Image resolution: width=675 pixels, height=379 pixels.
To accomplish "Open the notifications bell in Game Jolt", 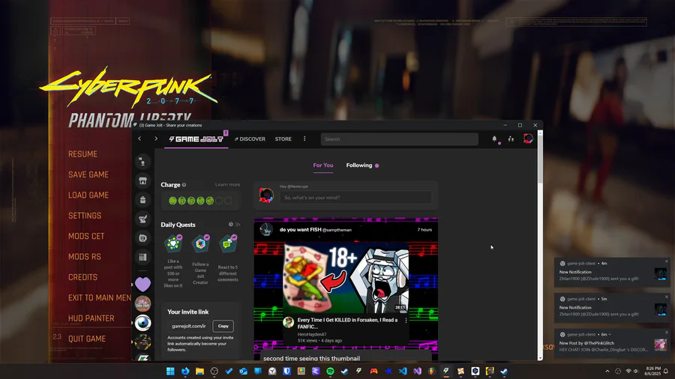I will coord(494,139).
